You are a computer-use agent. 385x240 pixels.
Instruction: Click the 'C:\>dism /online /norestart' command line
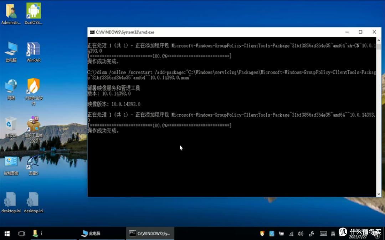tap(232, 75)
